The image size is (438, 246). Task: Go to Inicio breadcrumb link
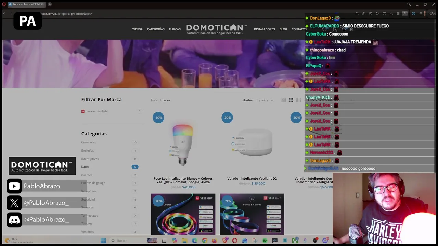[155, 100]
